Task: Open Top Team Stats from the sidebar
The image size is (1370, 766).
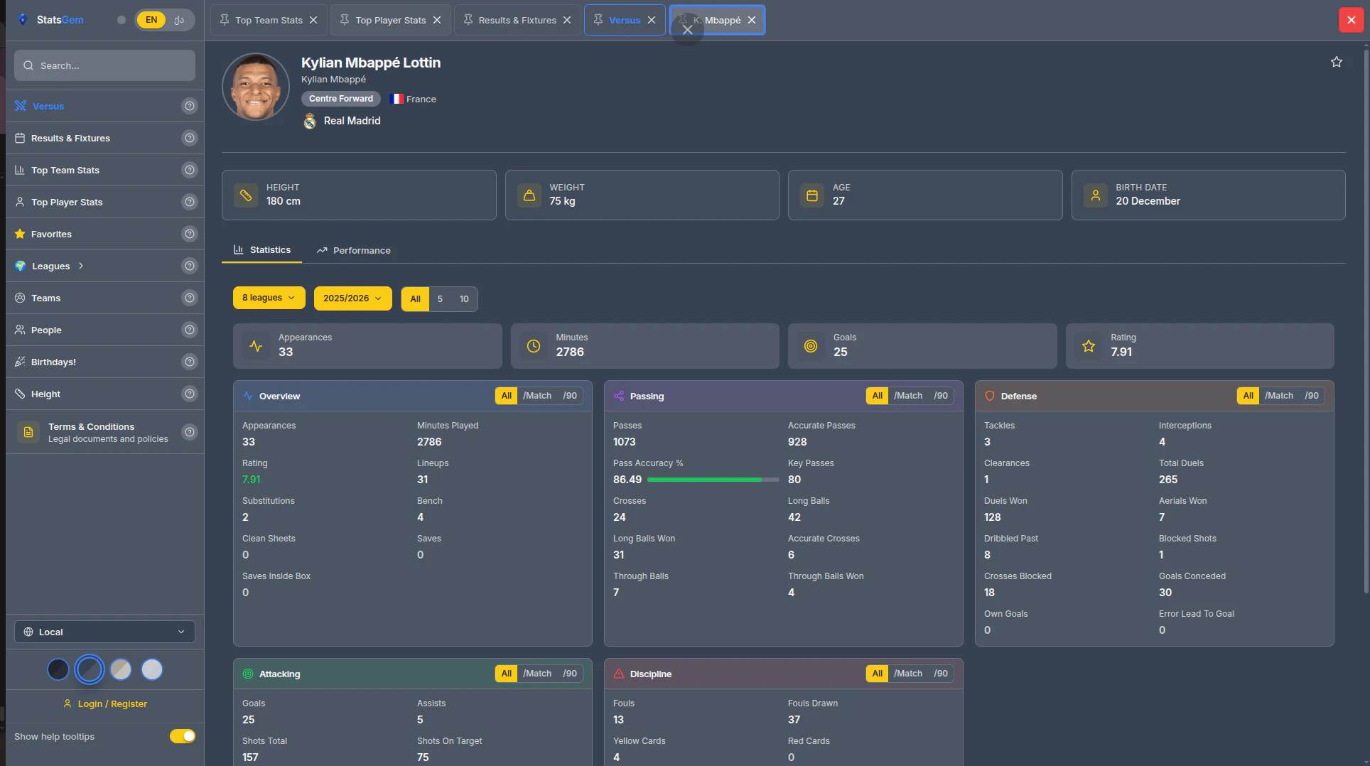Action: (x=65, y=170)
